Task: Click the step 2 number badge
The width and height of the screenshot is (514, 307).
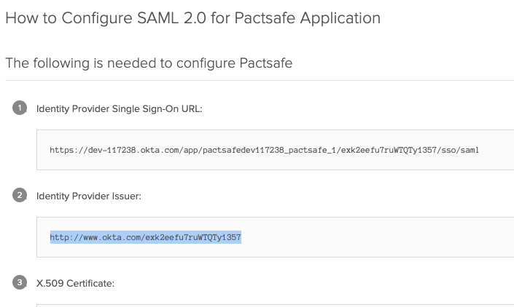Action: tap(20, 195)
